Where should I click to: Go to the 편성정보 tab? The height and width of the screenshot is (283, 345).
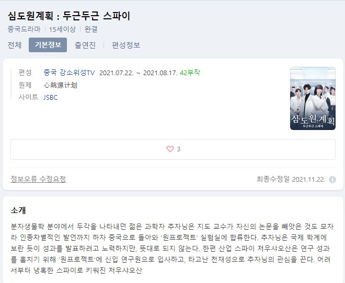tap(126, 45)
